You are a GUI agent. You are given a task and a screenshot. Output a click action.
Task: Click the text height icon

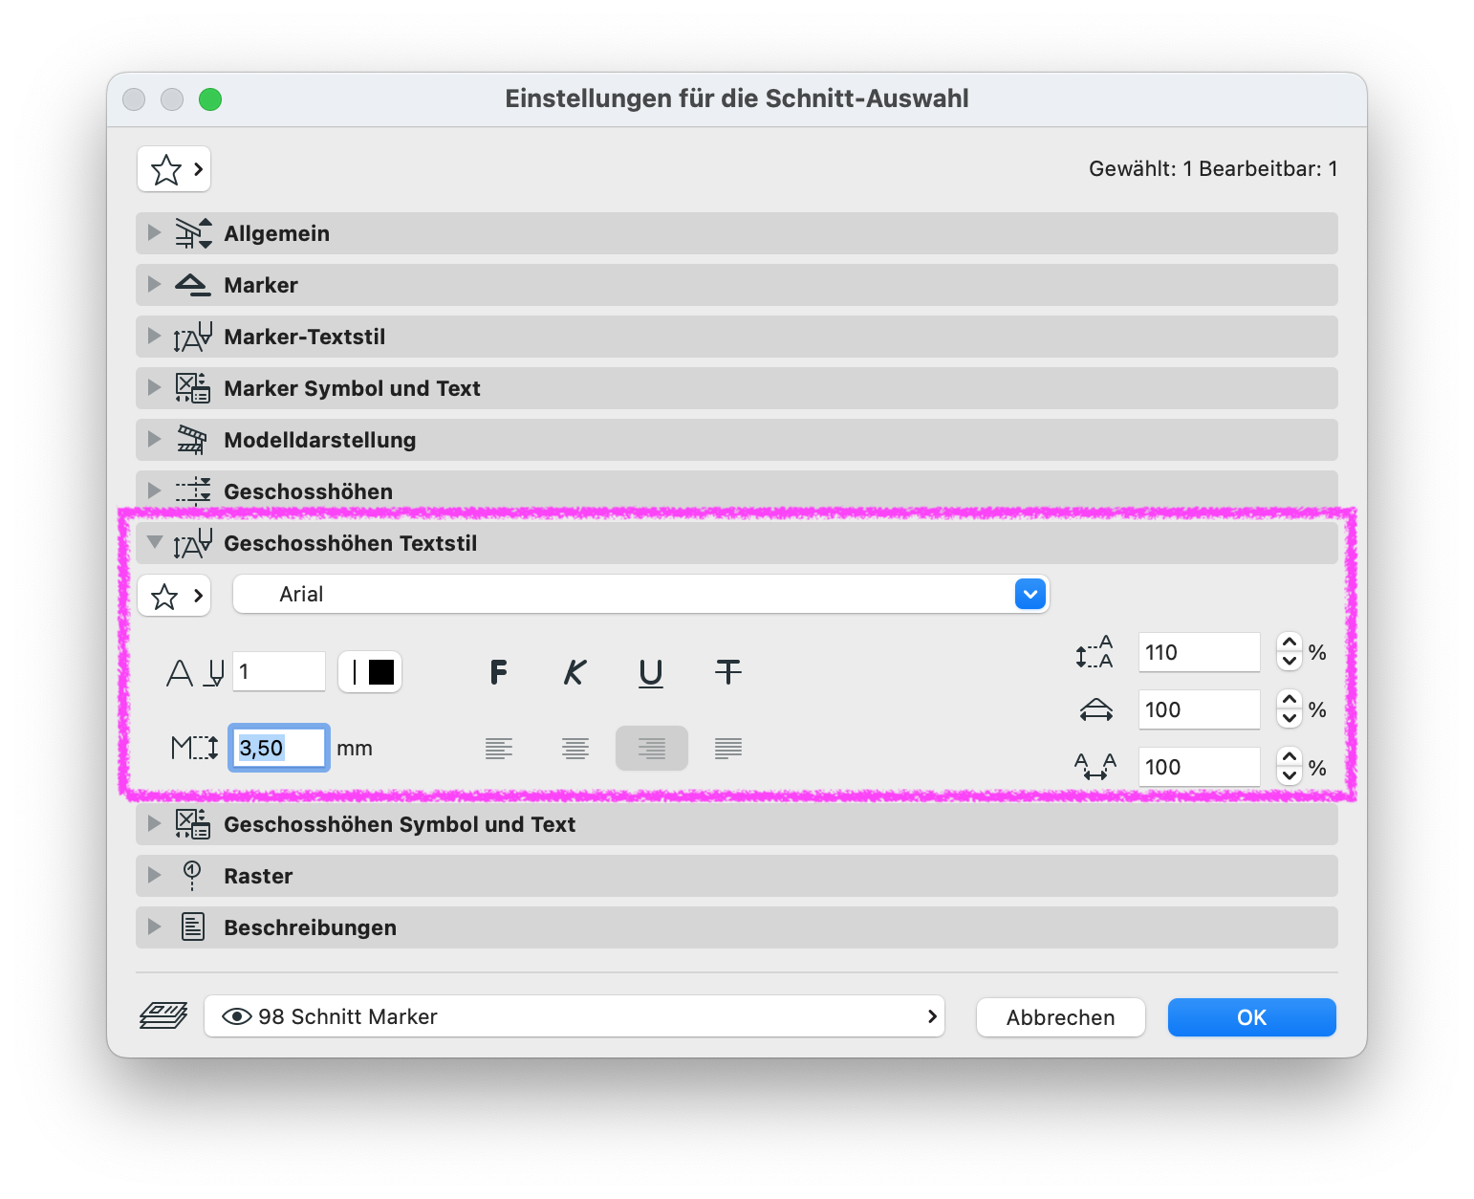pos(194,748)
